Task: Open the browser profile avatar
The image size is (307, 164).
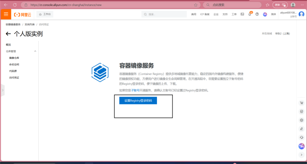Action: [x=293, y=5]
